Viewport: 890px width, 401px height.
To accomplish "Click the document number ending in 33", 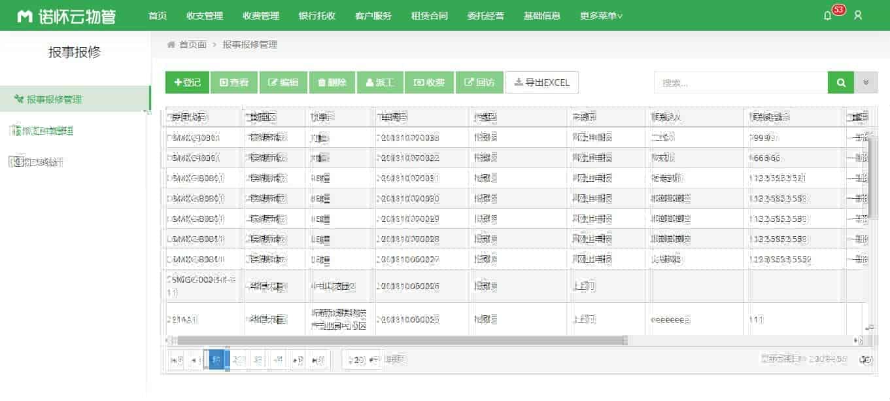I will 408,137.
